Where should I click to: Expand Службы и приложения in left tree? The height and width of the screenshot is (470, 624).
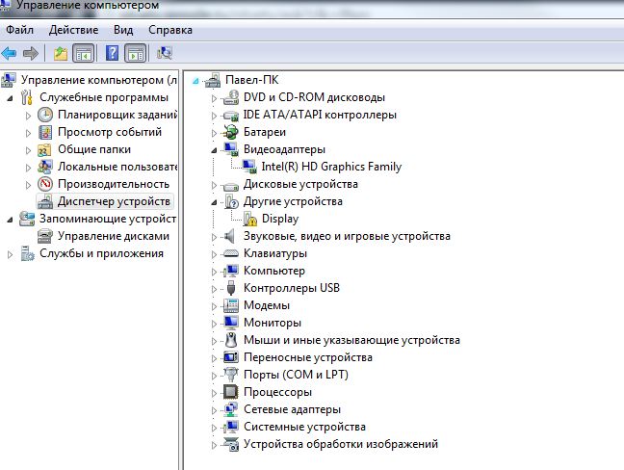click(x=10, y=254)
